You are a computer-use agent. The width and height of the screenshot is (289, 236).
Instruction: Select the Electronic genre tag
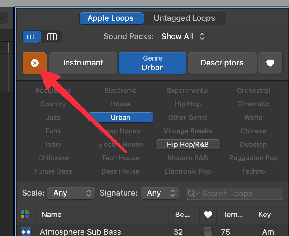pos(121,90)
